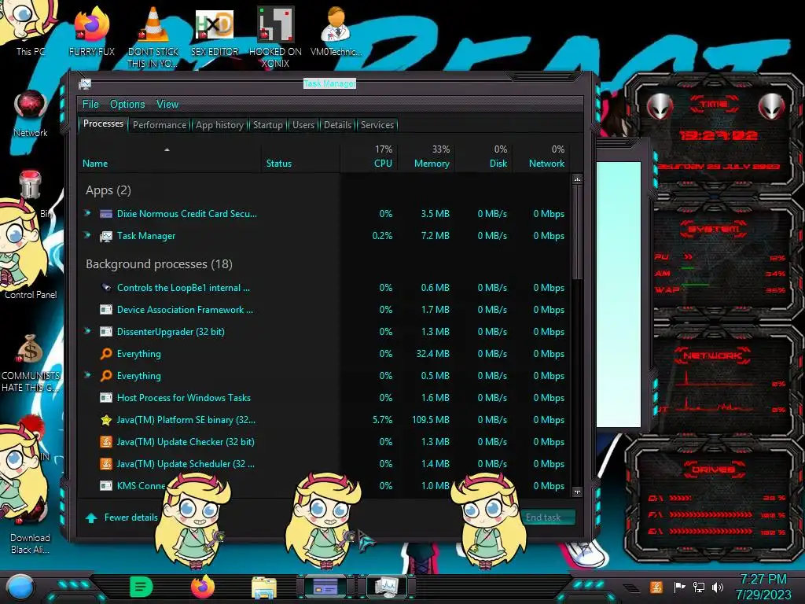Viewport: 805px width, 604px height.
Task: Click the Fewer details arrow icon
Action: (91, 517)
